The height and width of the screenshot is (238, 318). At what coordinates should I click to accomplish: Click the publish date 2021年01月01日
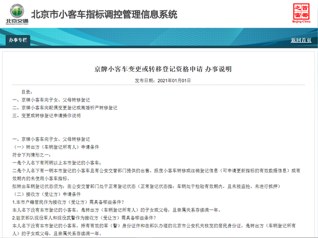[174, 81]
